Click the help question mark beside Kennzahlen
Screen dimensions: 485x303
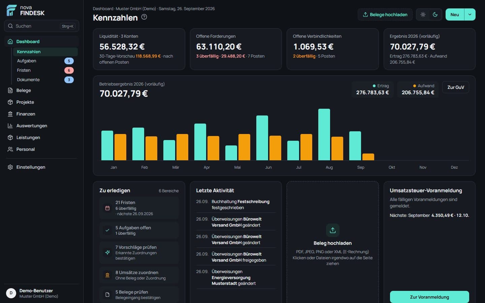click(144, 17)
